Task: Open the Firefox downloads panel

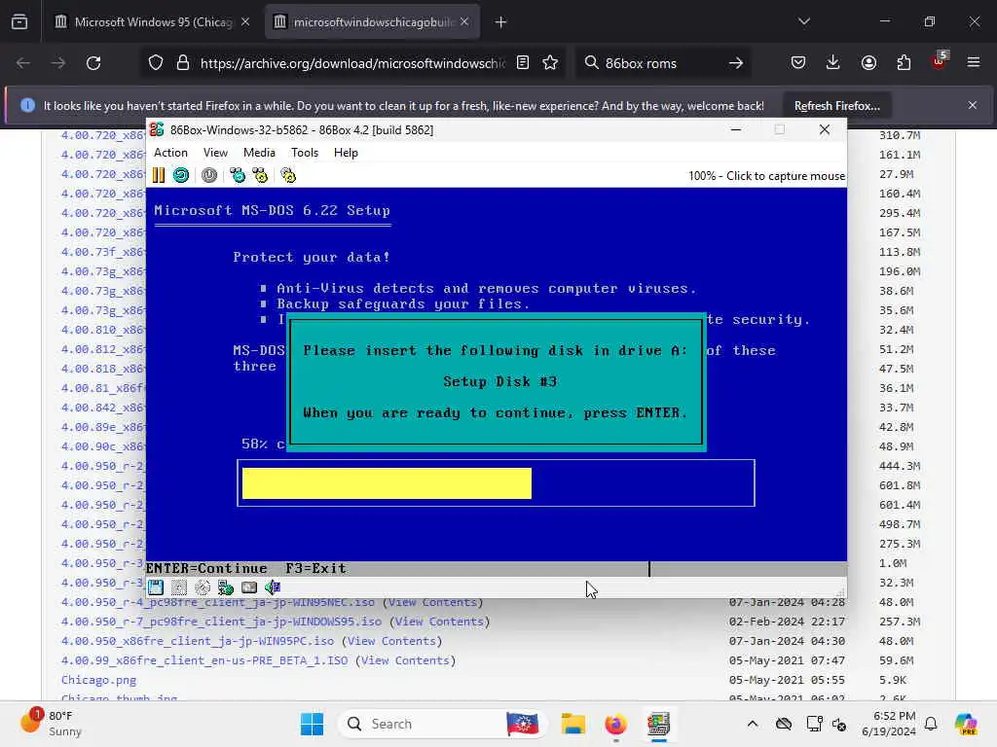Action: pos(833,63)
